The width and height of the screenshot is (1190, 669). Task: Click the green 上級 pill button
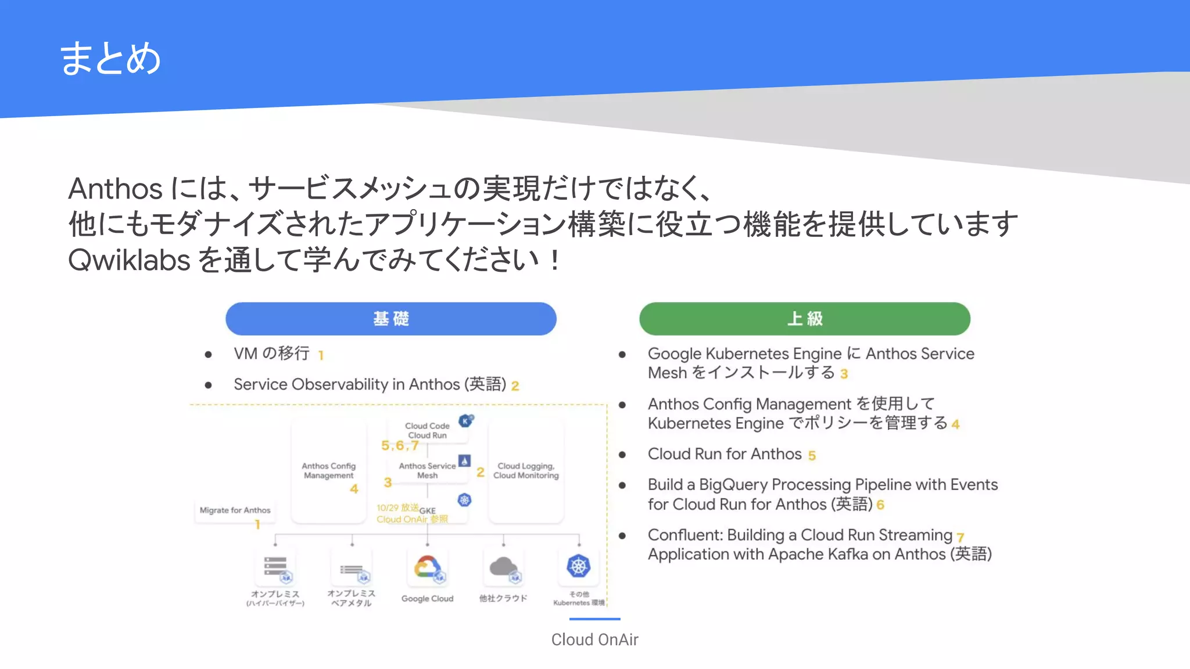pyautogui.click(x=805, y=318)
